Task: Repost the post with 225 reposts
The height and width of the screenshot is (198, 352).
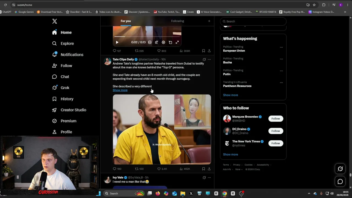Action: (x=139, y=51)
